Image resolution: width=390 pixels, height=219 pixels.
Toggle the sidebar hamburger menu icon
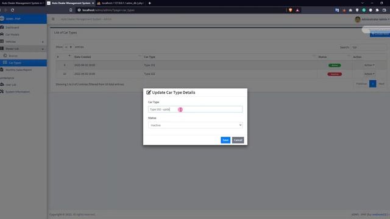tap(53, 19)
